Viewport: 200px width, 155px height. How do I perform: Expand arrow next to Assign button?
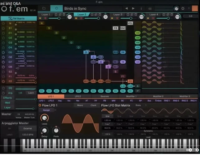(55, 110)
